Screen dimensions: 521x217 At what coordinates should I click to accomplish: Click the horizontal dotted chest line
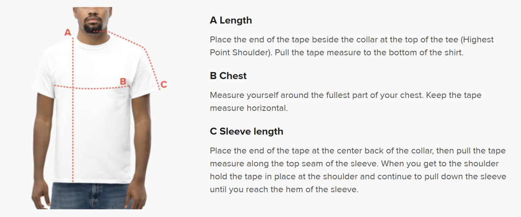coord(95,88)
